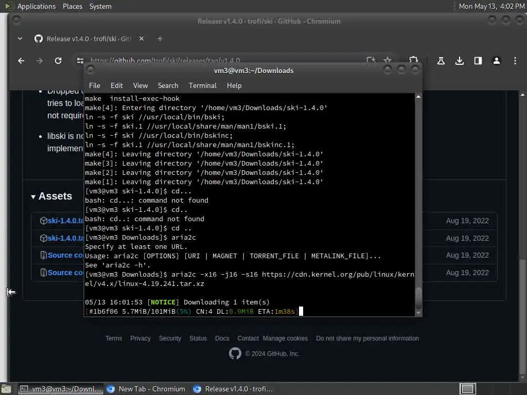Bookmark this page with the star icon

pyautogui.click(x=387, y=61)
